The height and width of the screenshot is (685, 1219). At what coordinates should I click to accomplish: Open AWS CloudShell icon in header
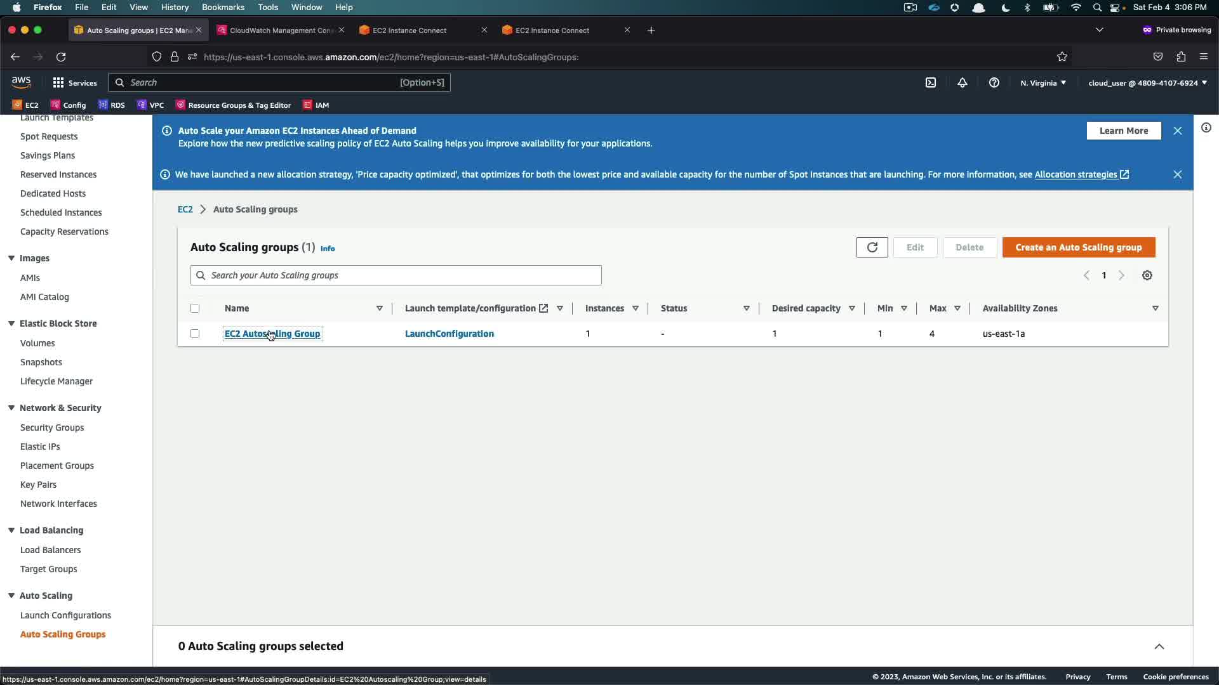click(931, 82)
